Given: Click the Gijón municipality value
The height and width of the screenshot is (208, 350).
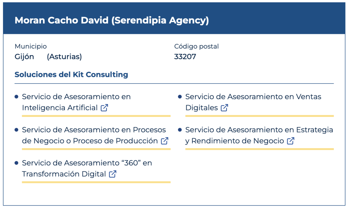Looking at the screenshot, I should click(24, 57).
